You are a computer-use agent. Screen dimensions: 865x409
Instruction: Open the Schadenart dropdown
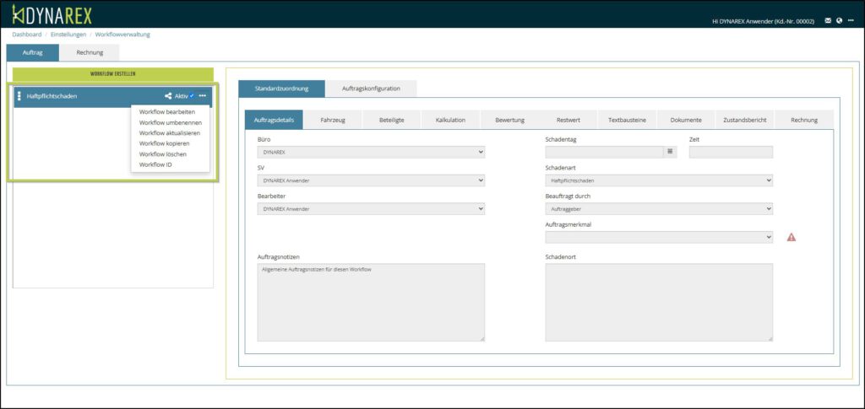point(659,180)
